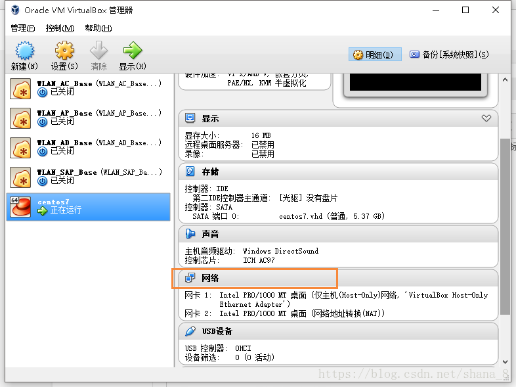
Task: Click the 录像 已禁用 value
Action: coord(263,154)
